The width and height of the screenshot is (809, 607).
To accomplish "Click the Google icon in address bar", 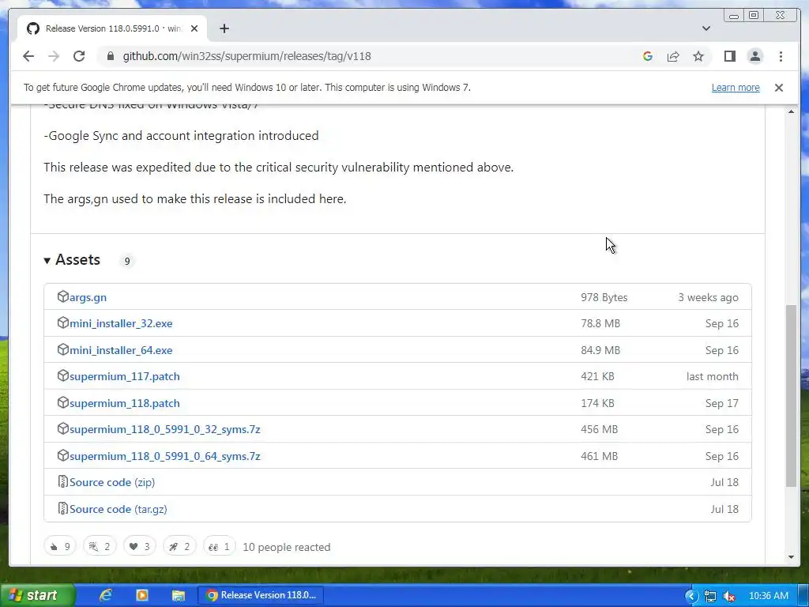I will pos(648,56).
